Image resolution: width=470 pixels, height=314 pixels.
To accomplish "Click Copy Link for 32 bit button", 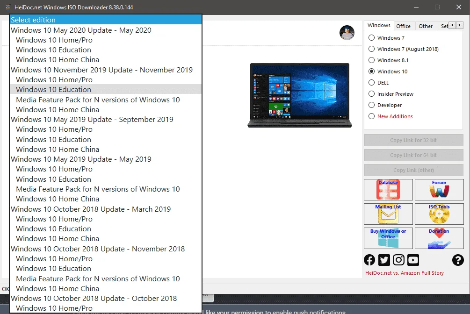I will (414, 140).
